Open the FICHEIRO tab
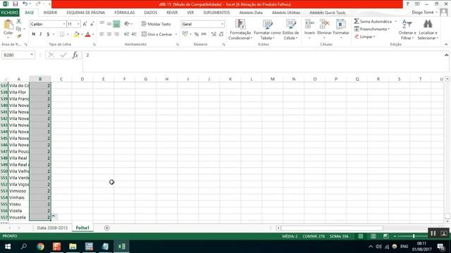This screenshot has height=253, width=451. click(x=9, y=13)
